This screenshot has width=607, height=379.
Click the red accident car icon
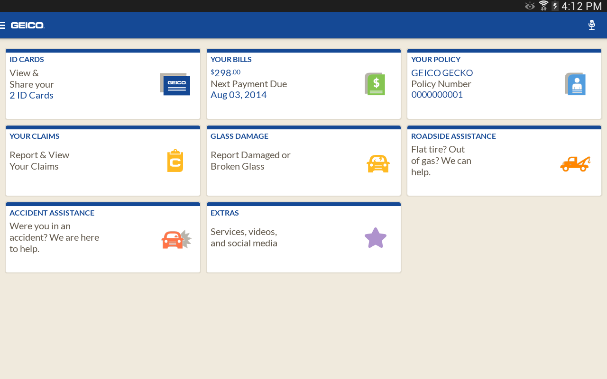(176, 239)
